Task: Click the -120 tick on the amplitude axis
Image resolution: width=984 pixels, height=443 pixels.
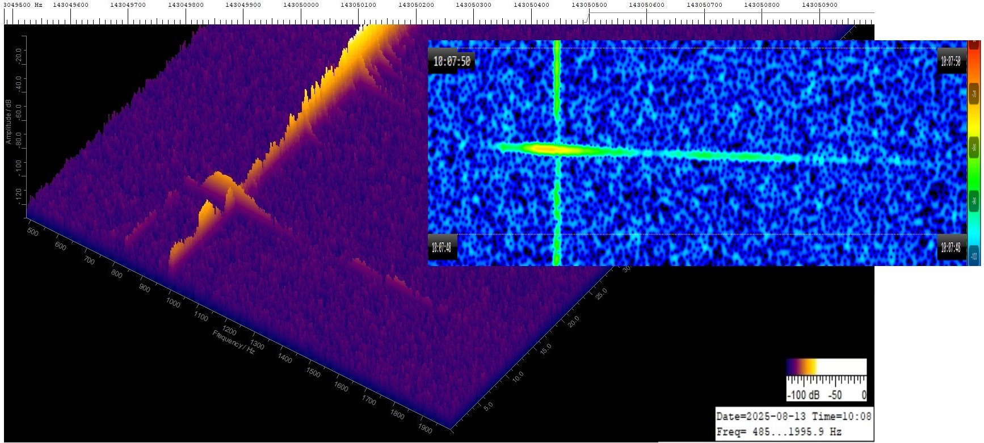Action: (x=19, y=196)
